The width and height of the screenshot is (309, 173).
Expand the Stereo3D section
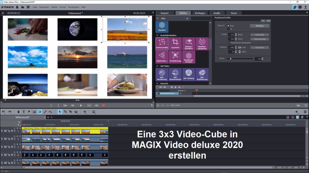point(157,83)
